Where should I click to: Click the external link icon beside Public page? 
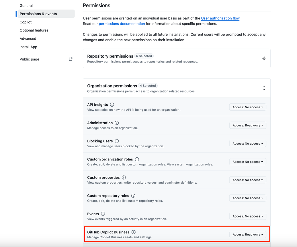71,59
